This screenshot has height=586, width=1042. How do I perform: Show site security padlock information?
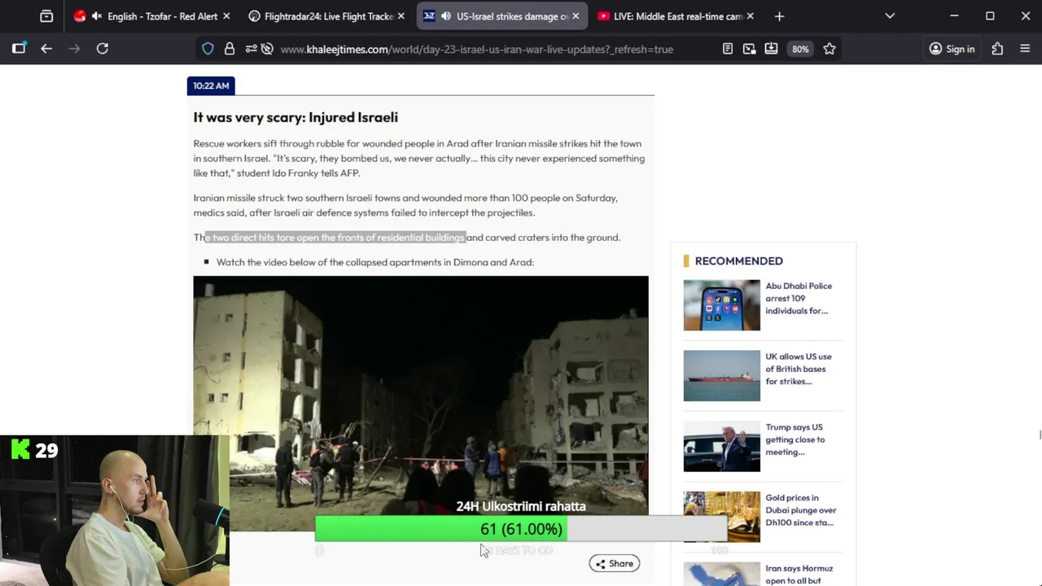230,49
